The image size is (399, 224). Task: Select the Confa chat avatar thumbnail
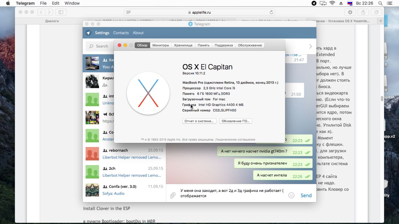[x=92, y=190]
